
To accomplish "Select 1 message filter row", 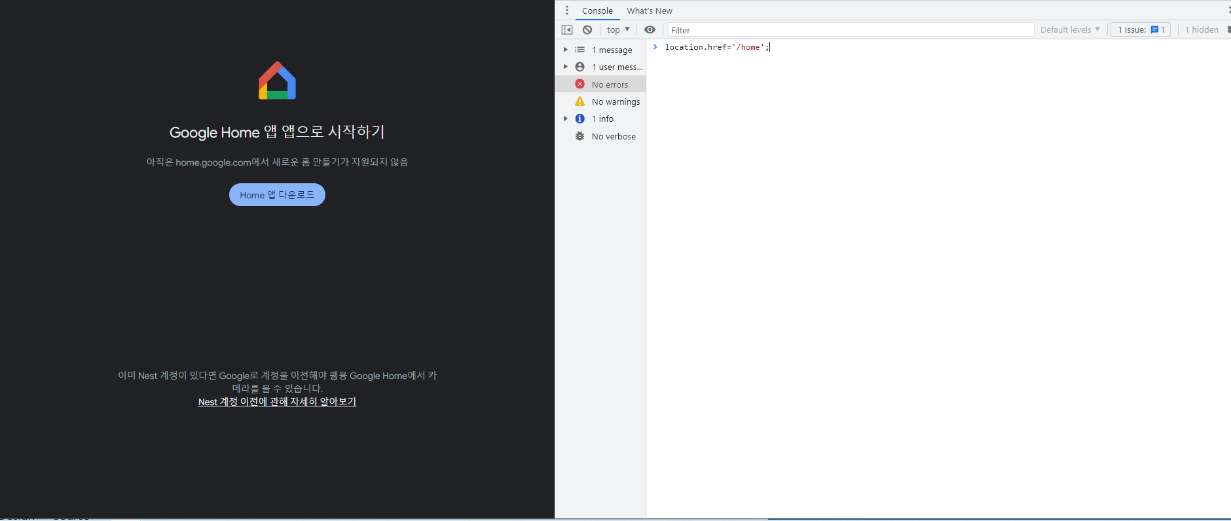I will [600, 50].
